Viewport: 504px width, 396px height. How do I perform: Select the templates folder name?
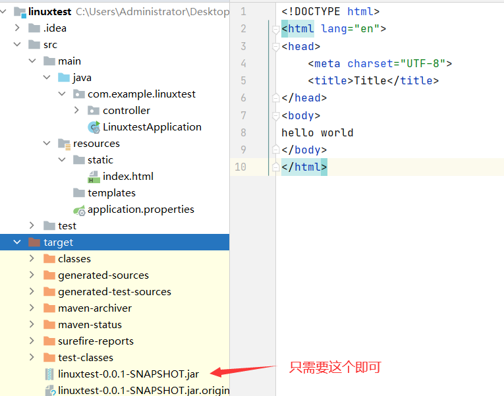pos(111,193)
